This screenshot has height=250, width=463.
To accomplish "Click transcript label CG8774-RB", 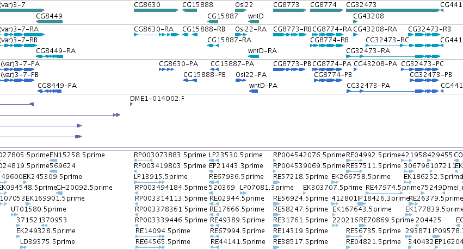I will 329,40.
